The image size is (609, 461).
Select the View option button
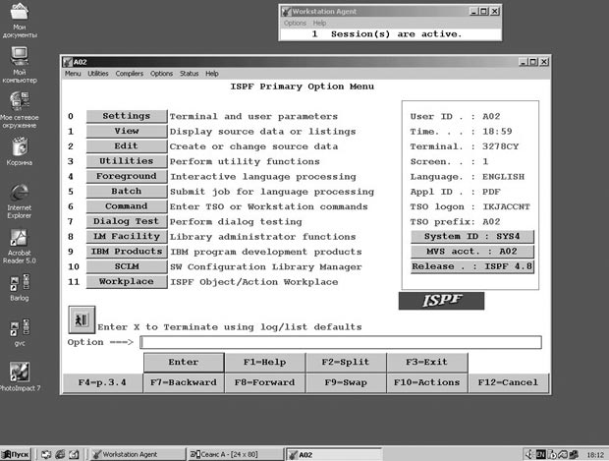click(127, 131)
